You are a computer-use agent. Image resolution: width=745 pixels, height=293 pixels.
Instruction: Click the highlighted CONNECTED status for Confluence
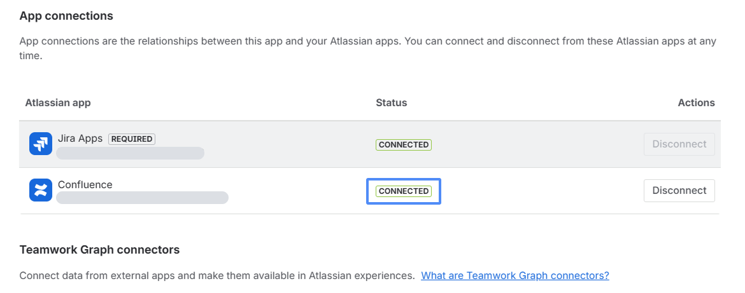click(404, 191)
